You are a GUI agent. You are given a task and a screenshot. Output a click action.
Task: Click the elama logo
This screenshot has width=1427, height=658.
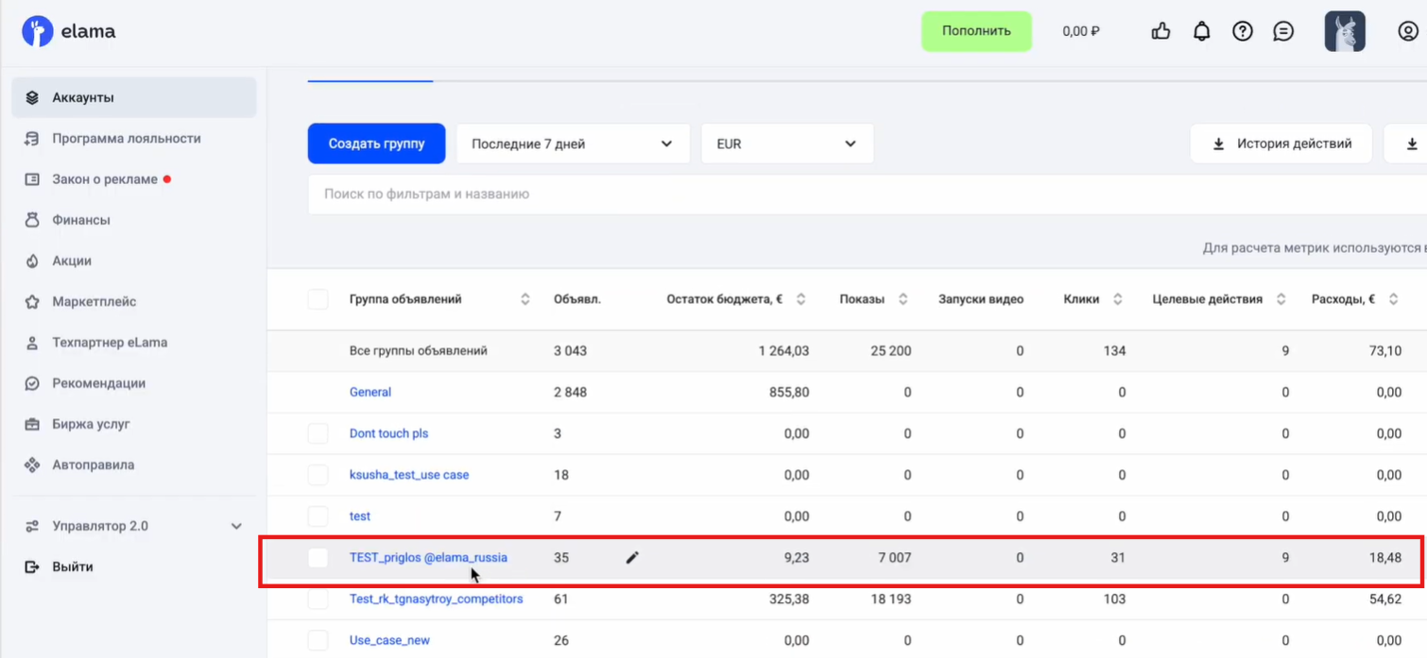[x=69, y=31]
